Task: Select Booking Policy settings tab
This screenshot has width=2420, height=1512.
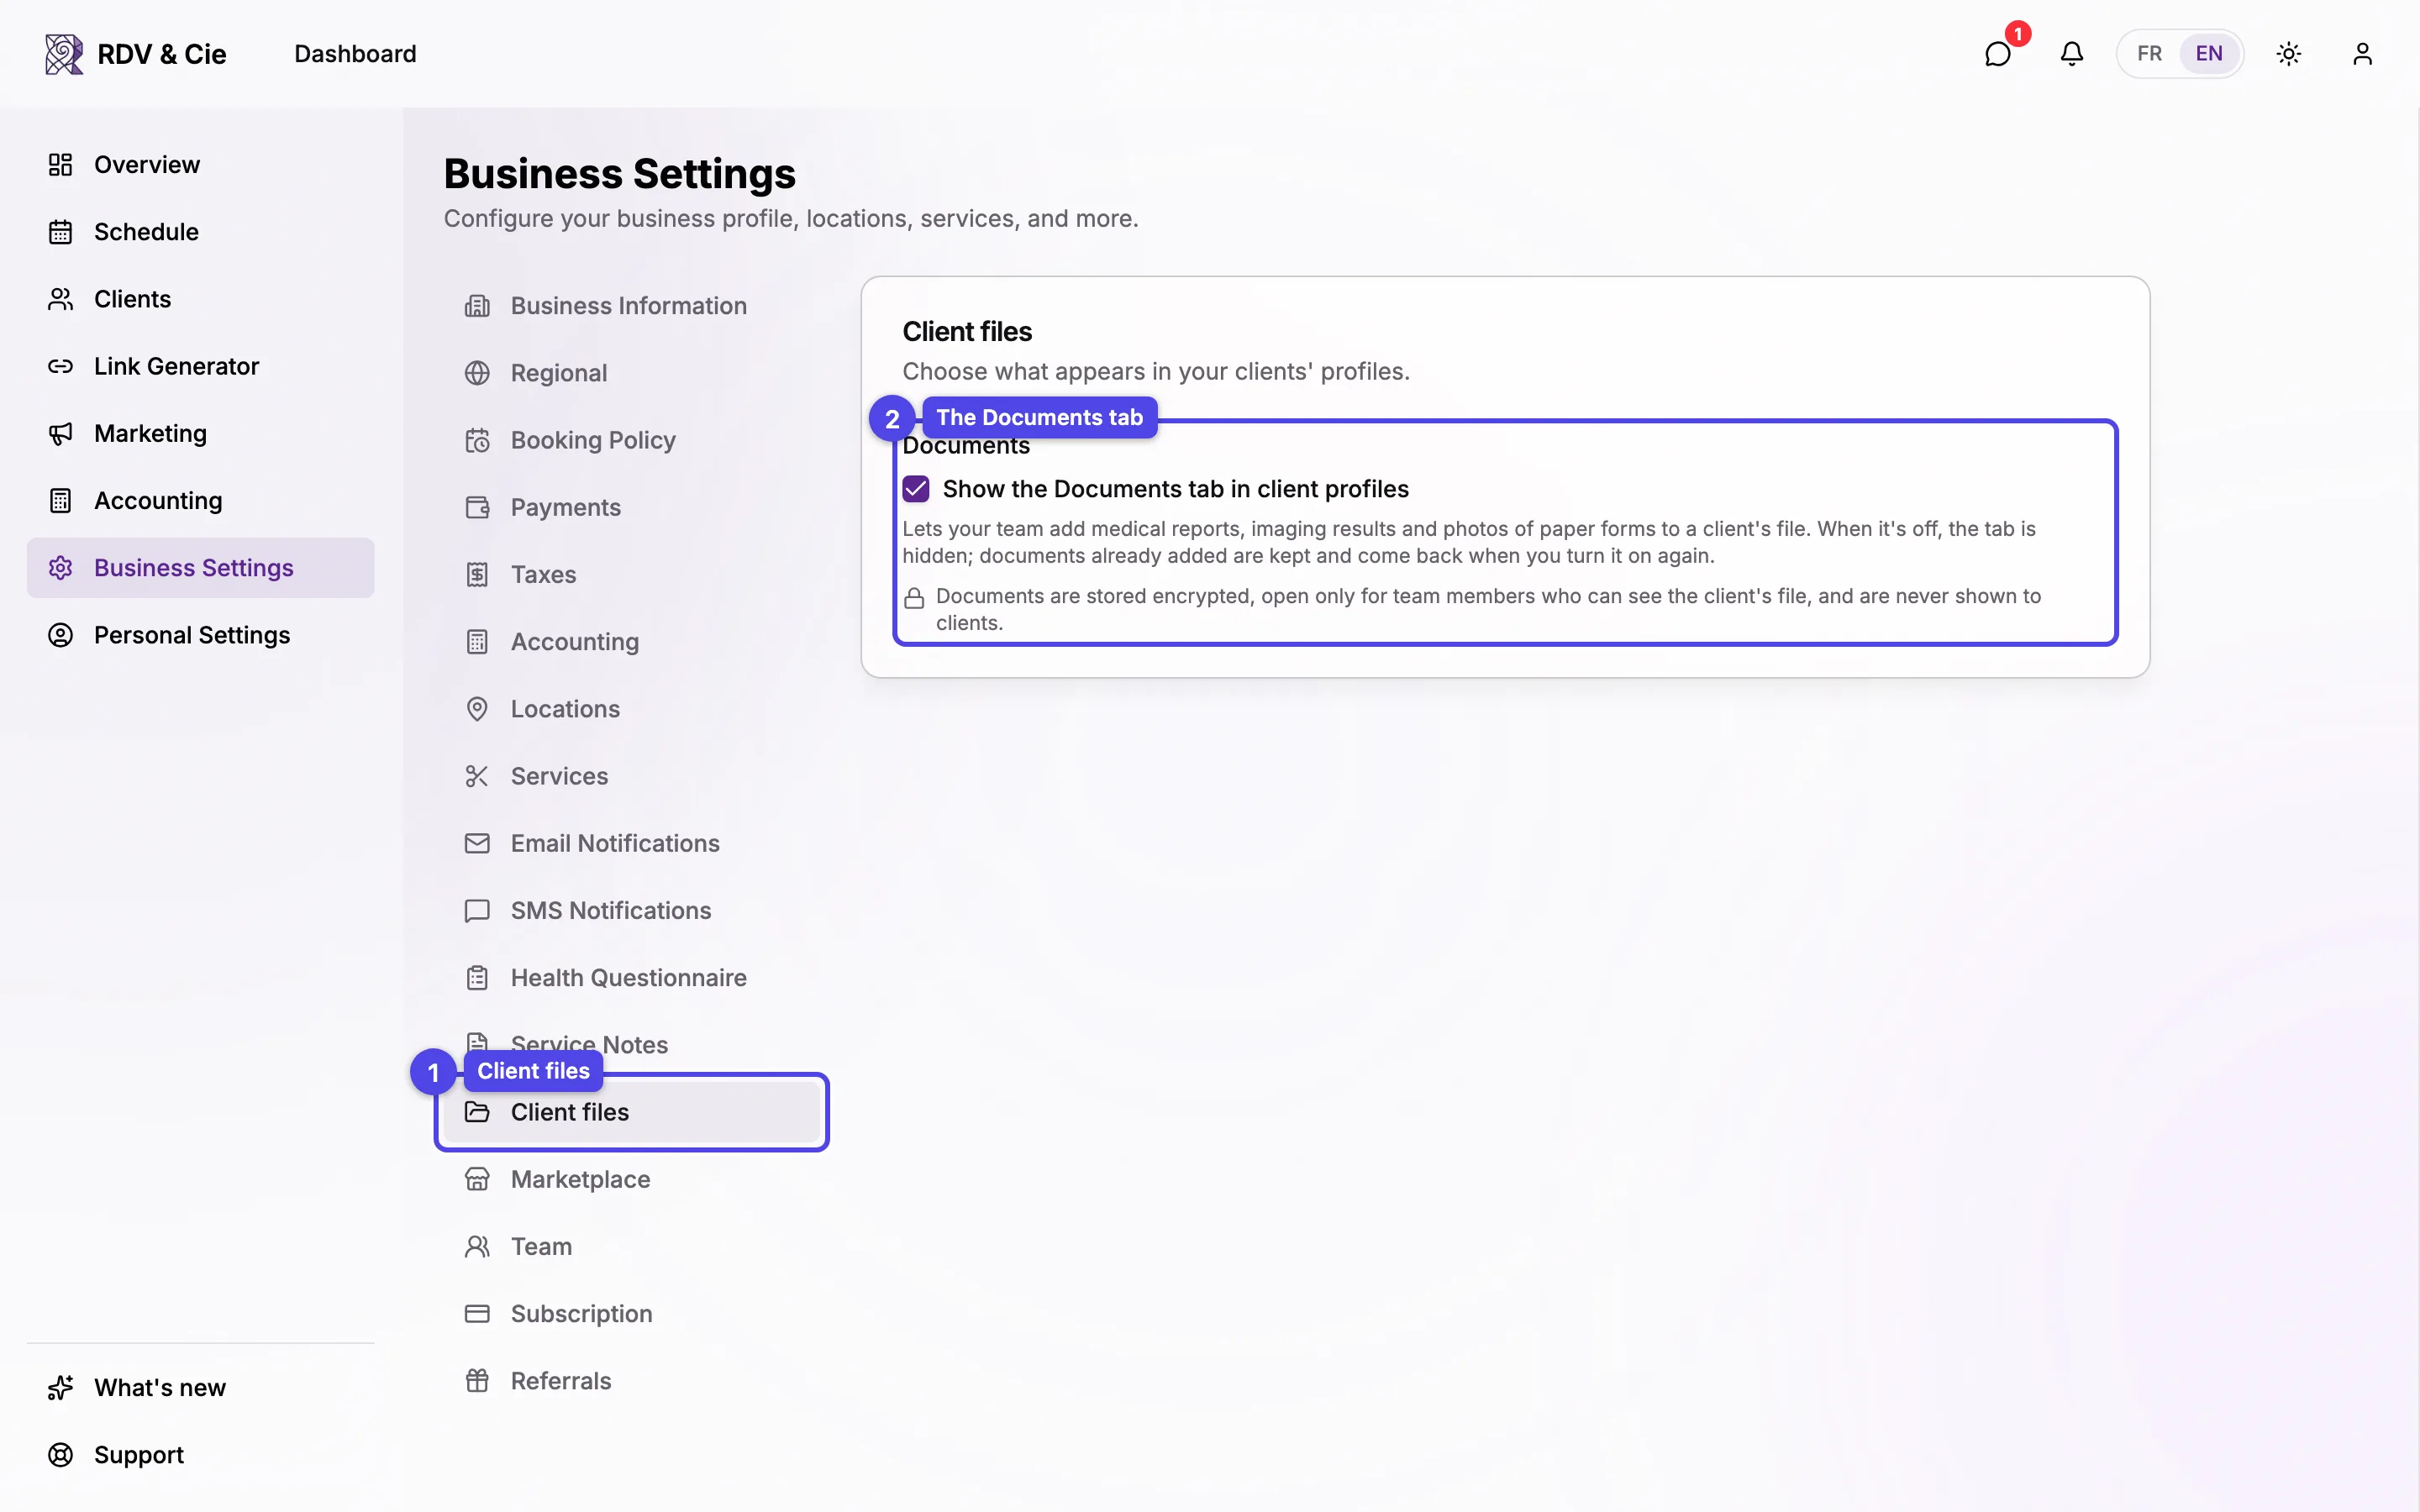Action: click(632, 440)
